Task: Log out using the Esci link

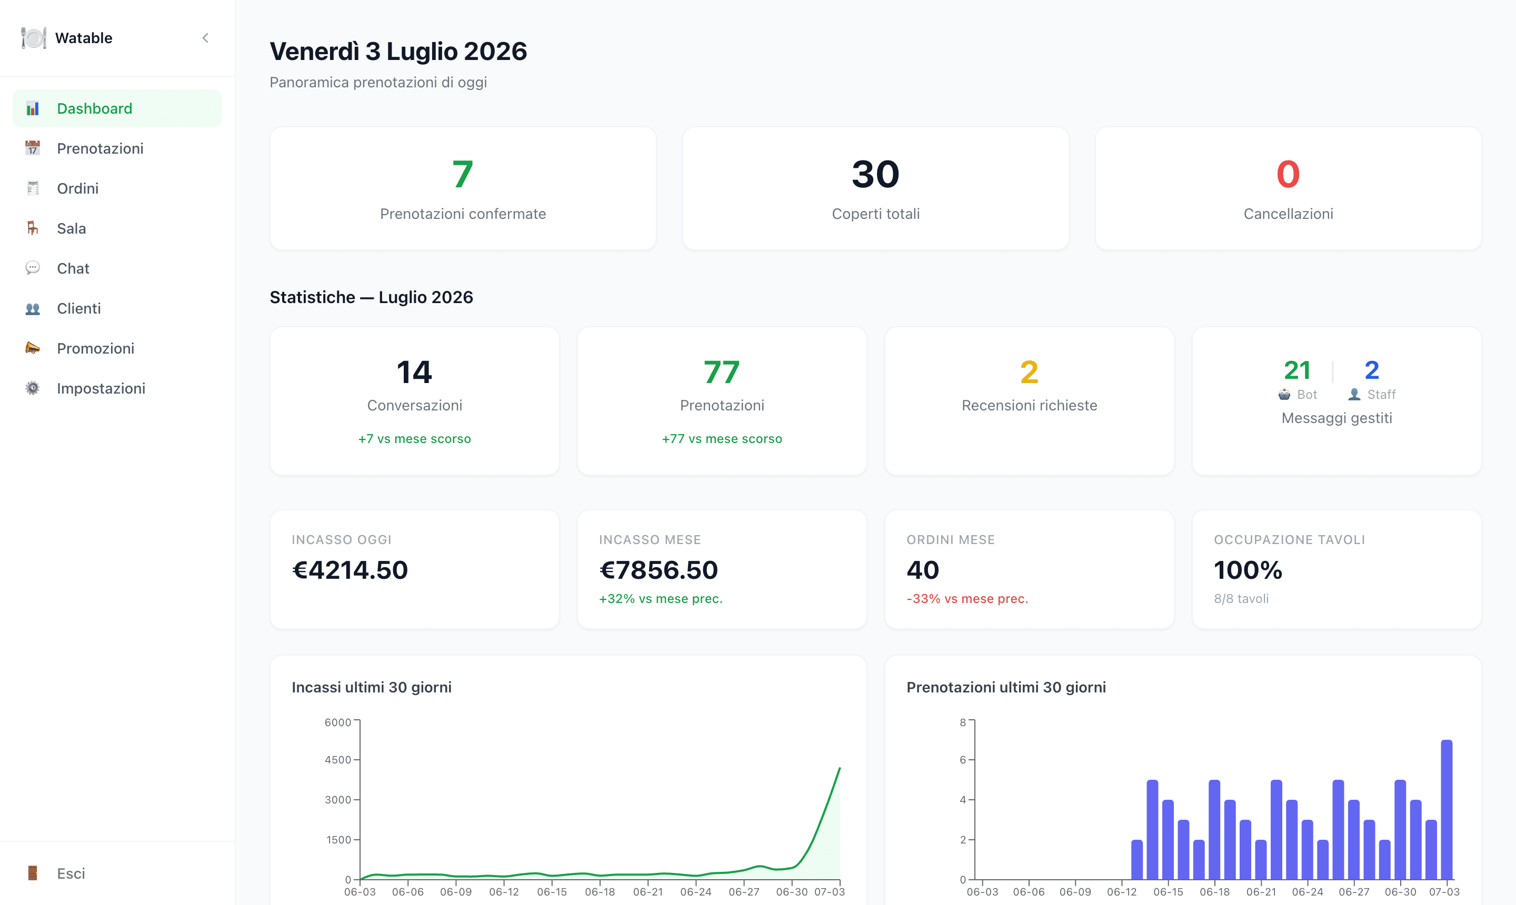Action: (117, 873)
